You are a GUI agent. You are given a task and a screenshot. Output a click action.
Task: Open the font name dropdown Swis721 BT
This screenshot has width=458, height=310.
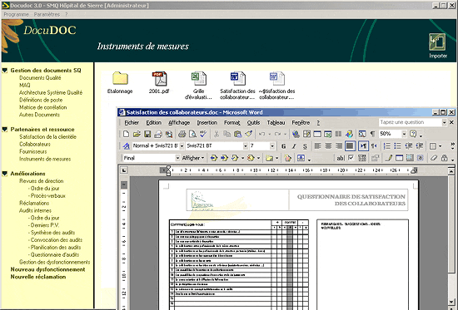click(246, 145)
